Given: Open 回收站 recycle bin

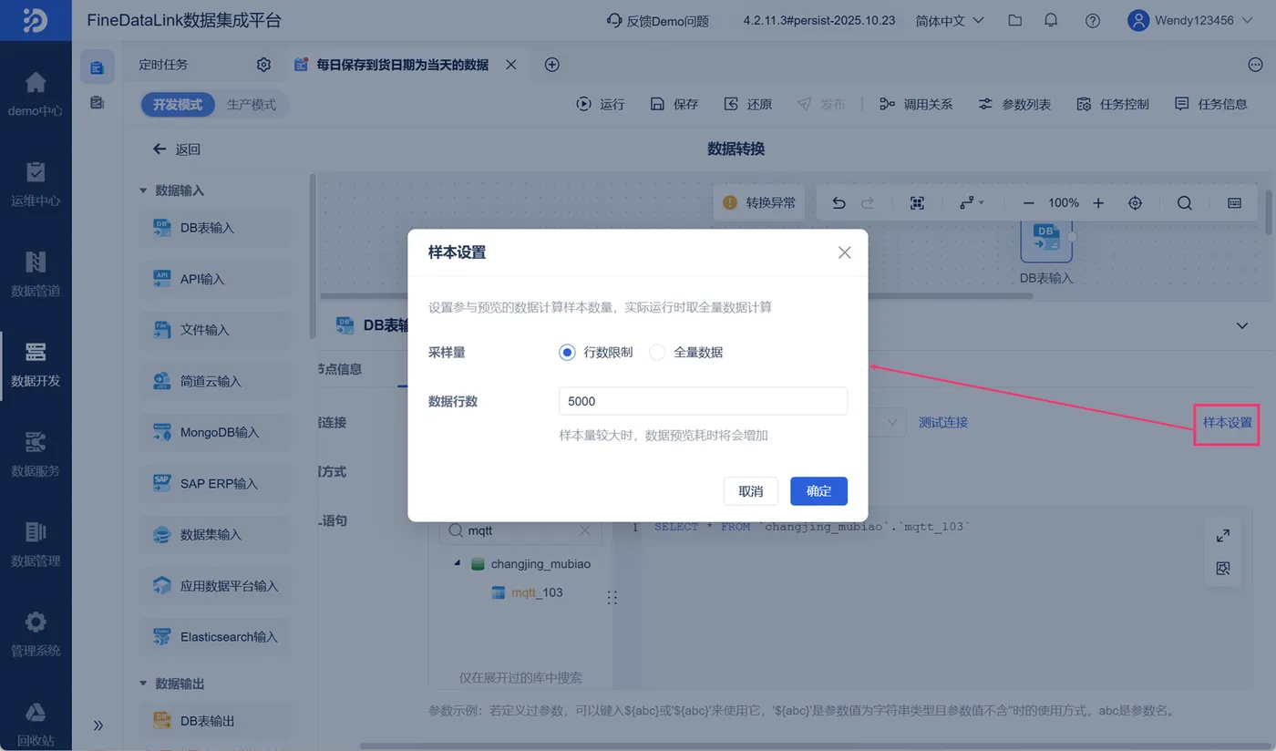Looking at the screenshot, I should 36,723.
